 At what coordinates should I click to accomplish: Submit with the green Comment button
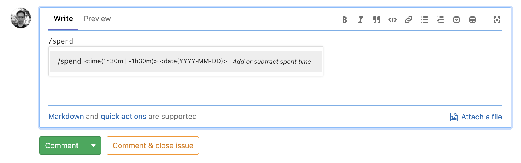coord(62,145)
